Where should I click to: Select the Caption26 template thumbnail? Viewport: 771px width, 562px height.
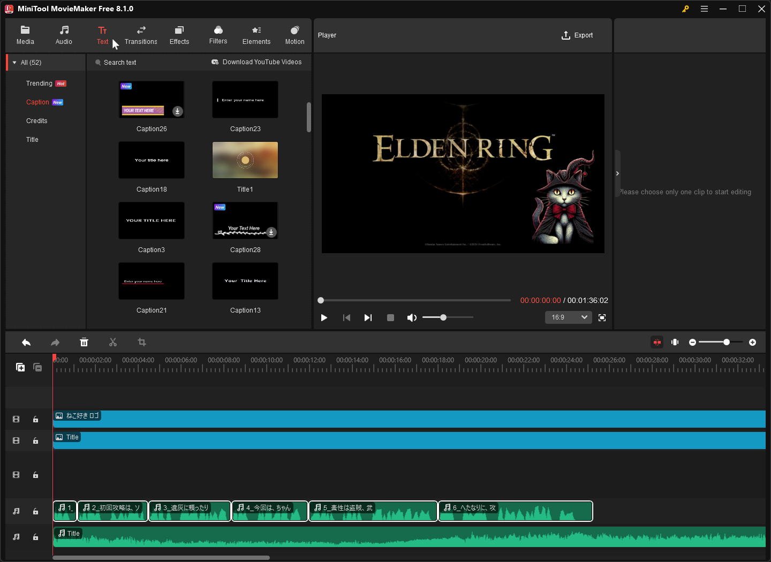click(152, 100)
